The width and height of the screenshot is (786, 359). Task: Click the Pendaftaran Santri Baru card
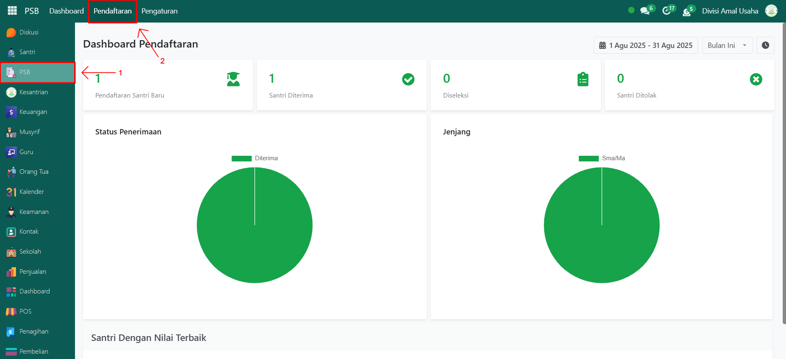point(168,85)
